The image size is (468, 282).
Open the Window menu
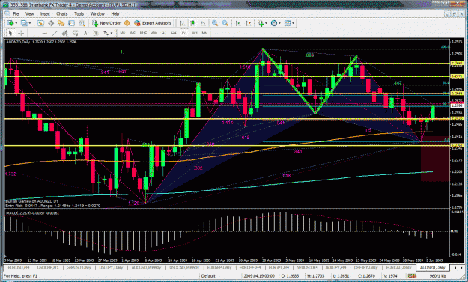97,14
